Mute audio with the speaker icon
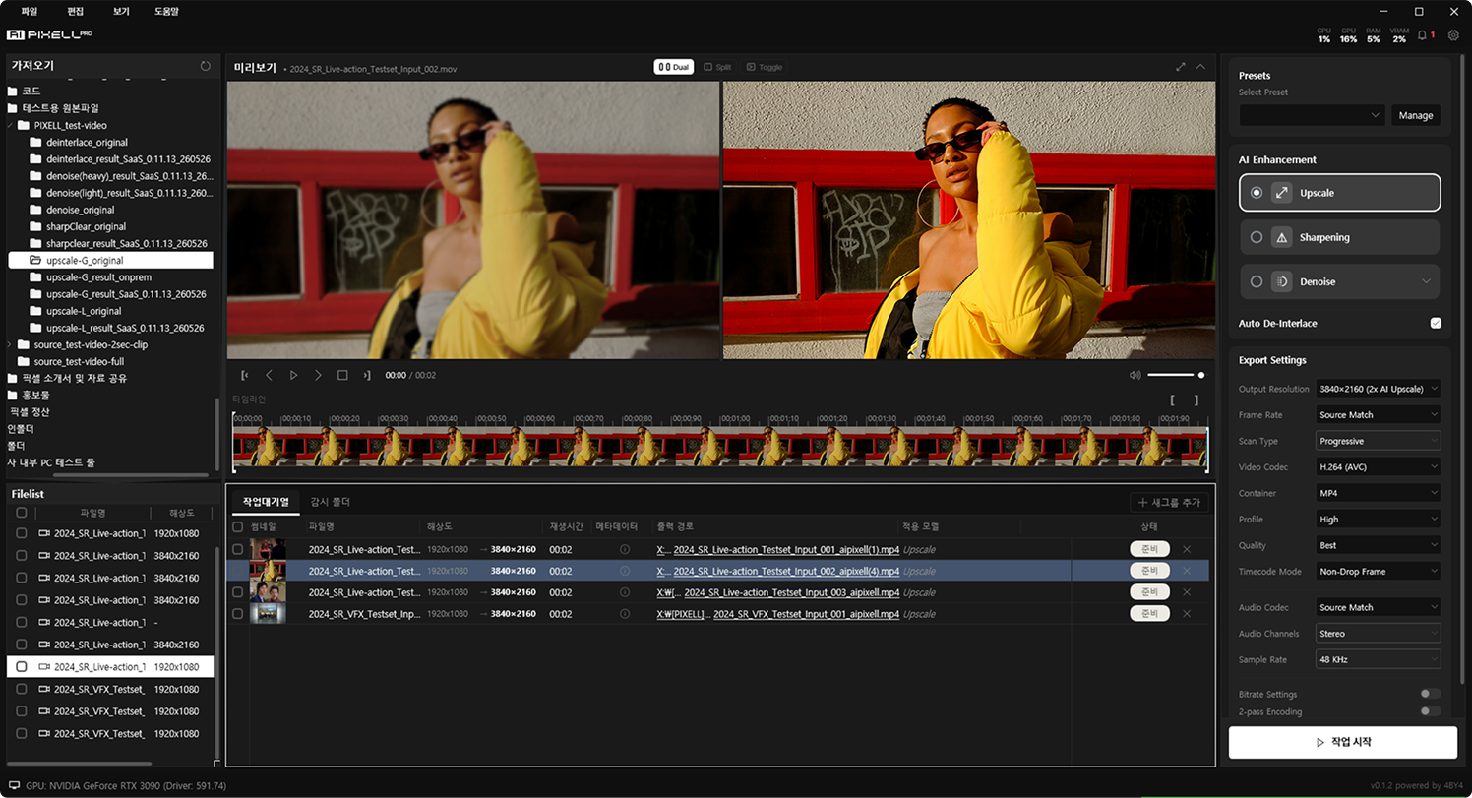Screen dimensions: 1472x798 [1135, 375]
